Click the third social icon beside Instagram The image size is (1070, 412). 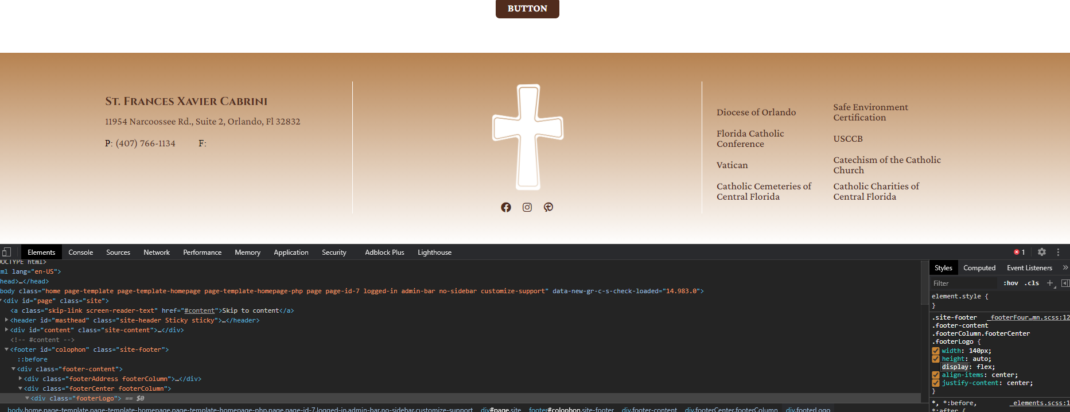(x=548, y=207)
